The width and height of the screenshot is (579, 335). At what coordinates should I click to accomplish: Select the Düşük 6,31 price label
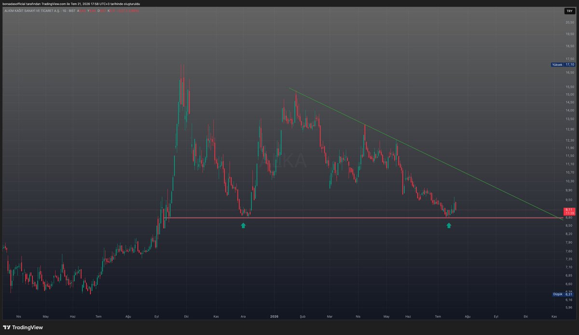pos(563,294)
